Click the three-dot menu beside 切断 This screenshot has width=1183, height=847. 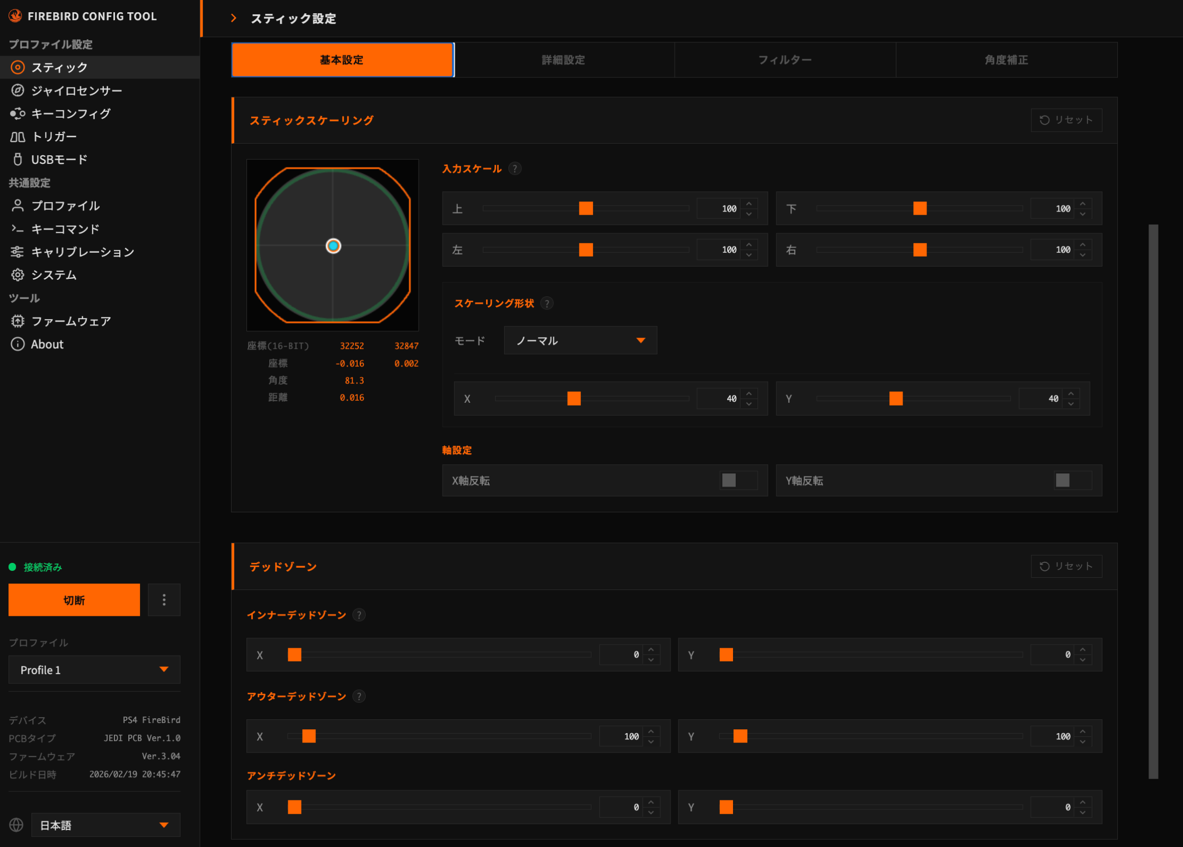click(x=164, y=600)
